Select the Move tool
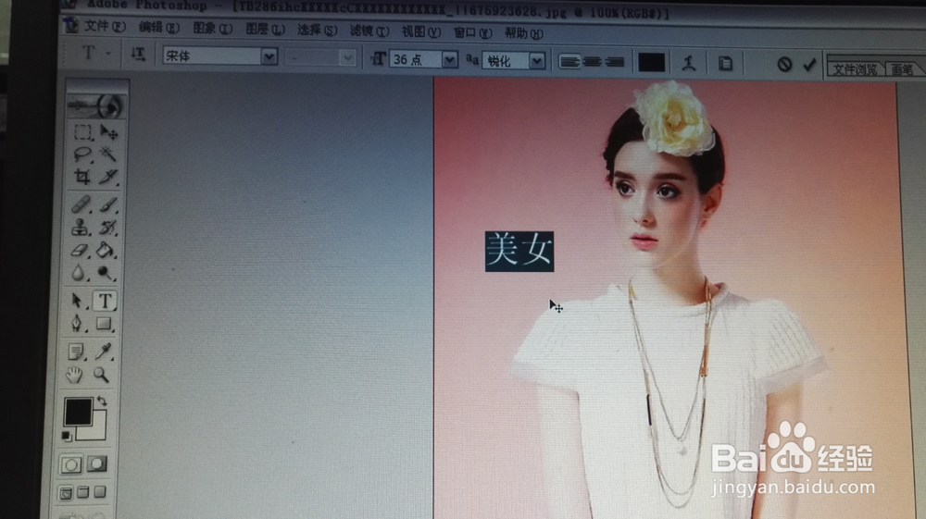926x519 pixels. (x=108, y=131)
